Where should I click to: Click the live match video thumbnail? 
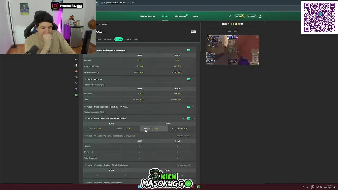click(x=233, y=50)
